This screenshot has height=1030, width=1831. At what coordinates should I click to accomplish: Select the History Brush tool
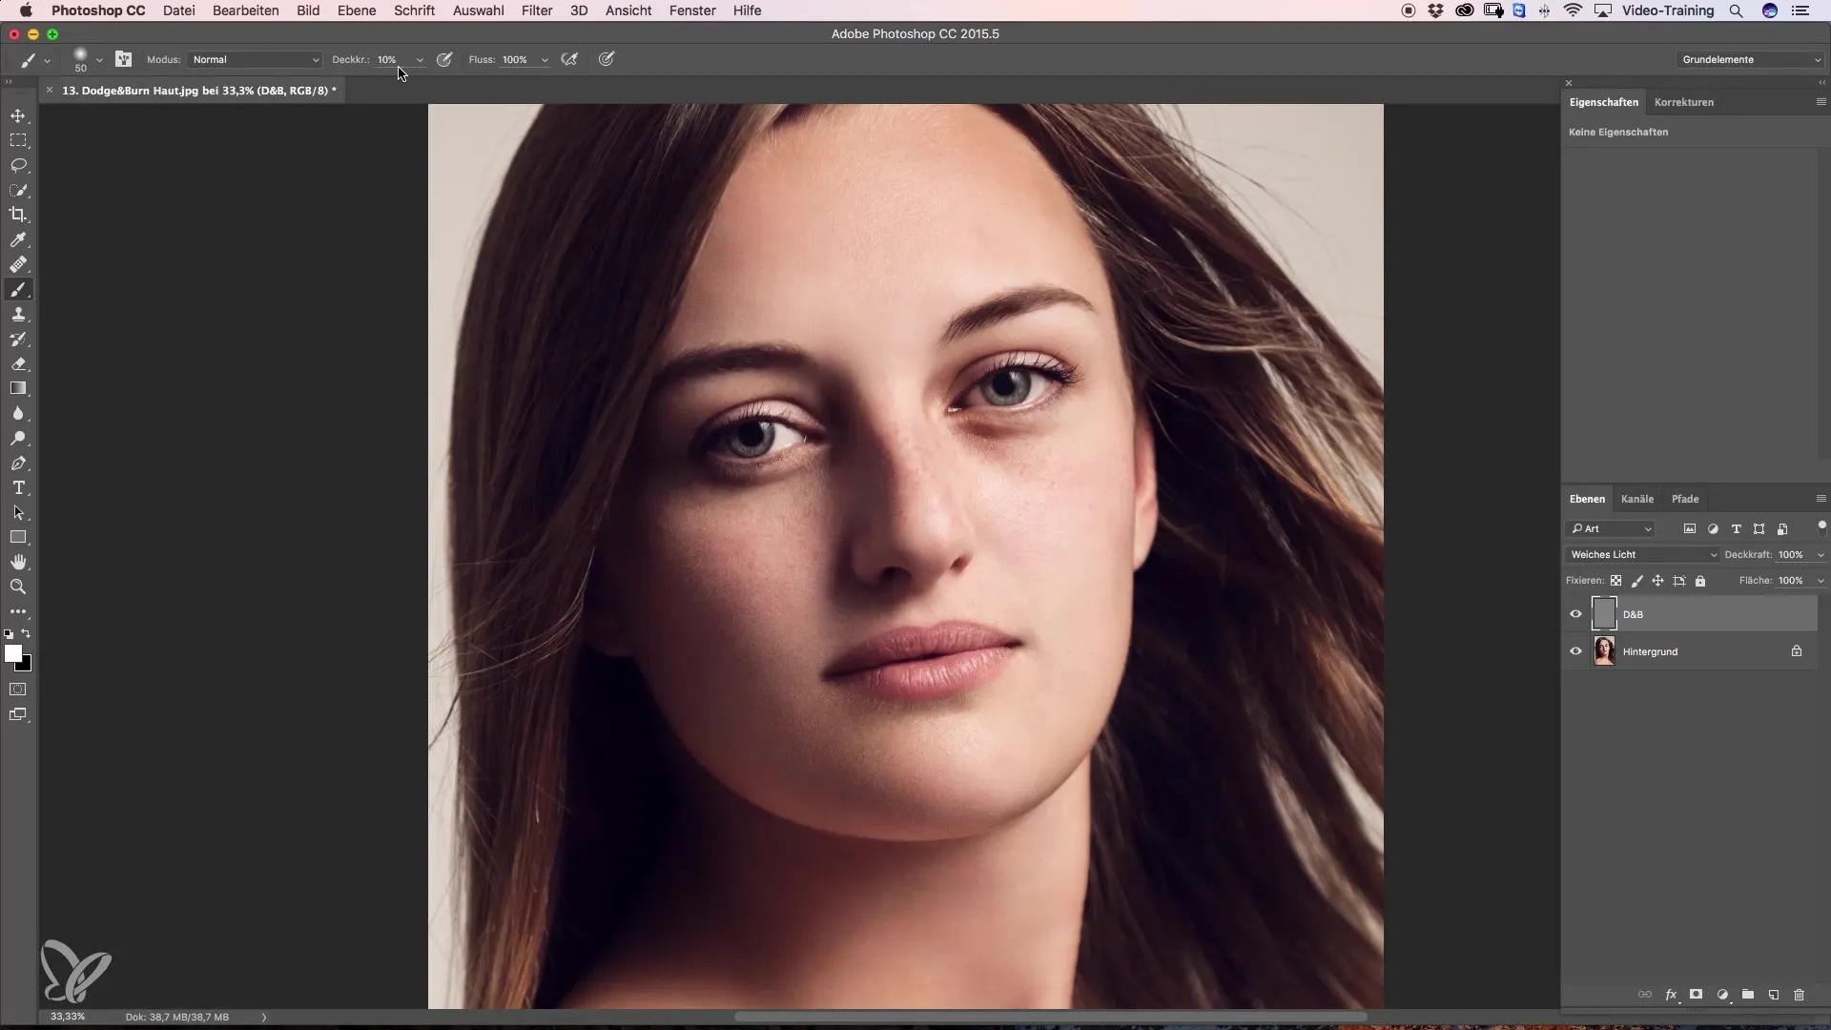tap(18, 340)
